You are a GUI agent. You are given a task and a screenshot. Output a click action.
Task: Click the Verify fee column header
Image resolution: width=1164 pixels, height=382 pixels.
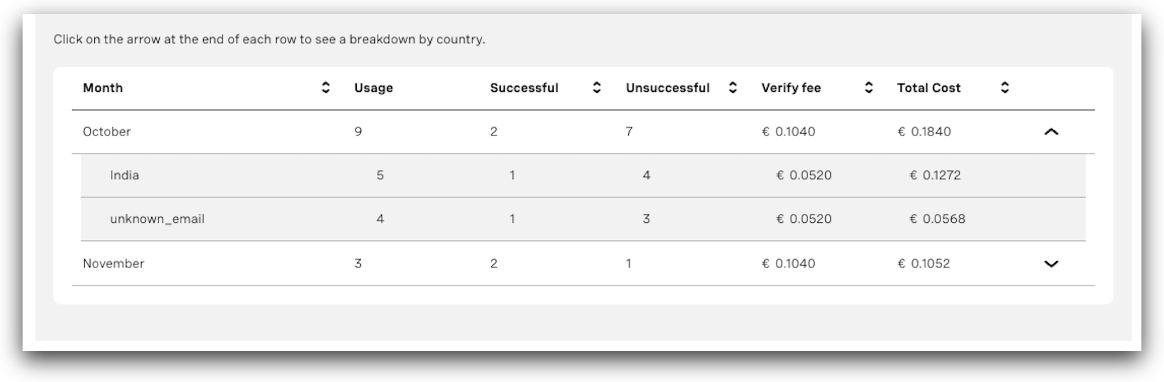[x=791, y=87]
